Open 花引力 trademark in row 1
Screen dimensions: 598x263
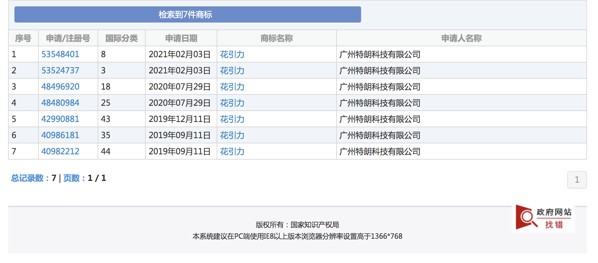coord(232,54)
